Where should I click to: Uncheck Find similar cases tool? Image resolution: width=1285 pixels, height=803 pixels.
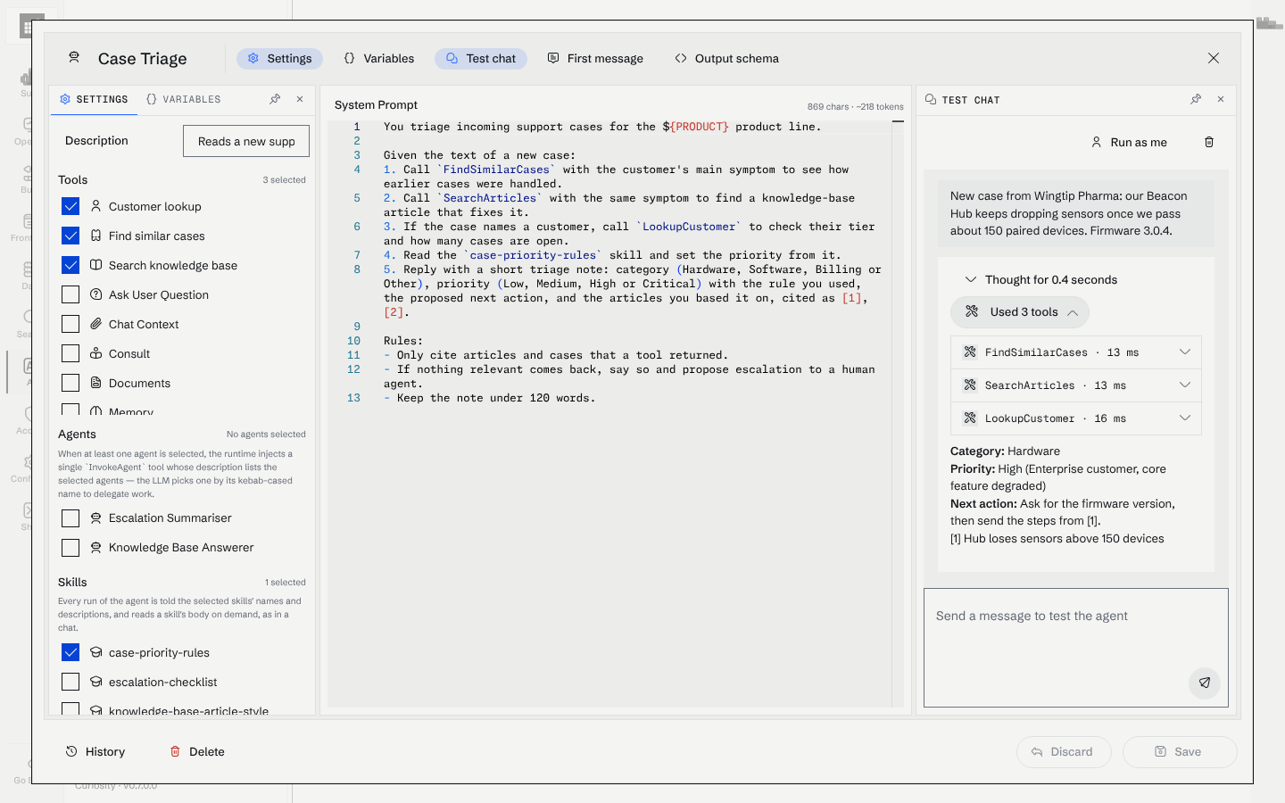(70, 236)
